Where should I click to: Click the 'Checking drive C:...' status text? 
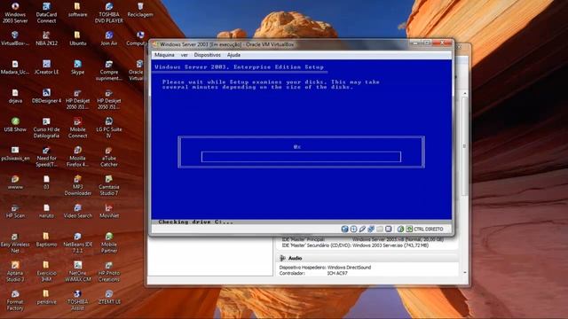(195, 222)
